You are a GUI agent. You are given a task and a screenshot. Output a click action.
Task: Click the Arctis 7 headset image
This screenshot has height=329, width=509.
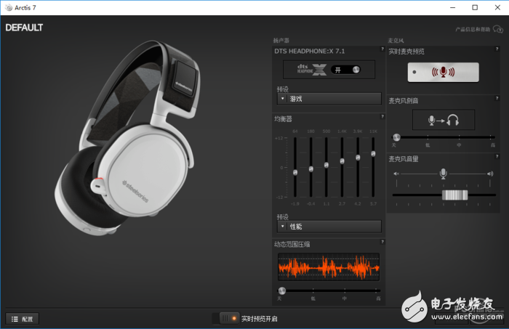tap(127, 138)
